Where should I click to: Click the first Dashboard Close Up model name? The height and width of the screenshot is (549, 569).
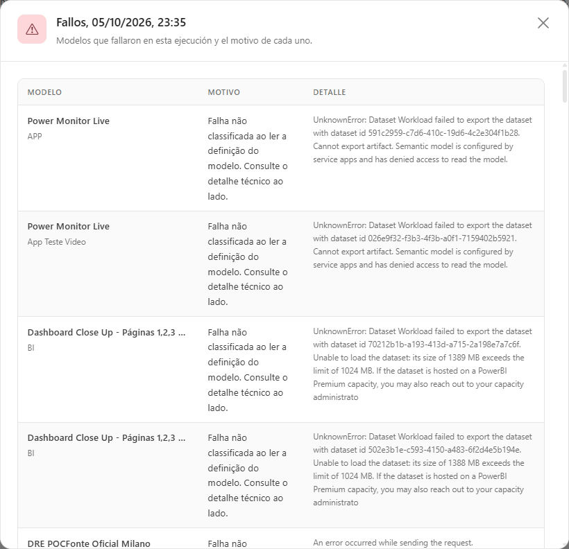coord(106,333)
